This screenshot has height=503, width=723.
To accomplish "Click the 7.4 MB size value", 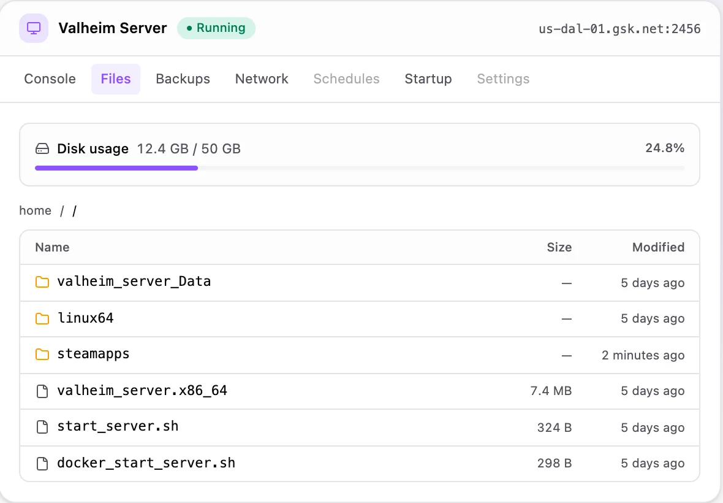I will (x=551, y=391).
